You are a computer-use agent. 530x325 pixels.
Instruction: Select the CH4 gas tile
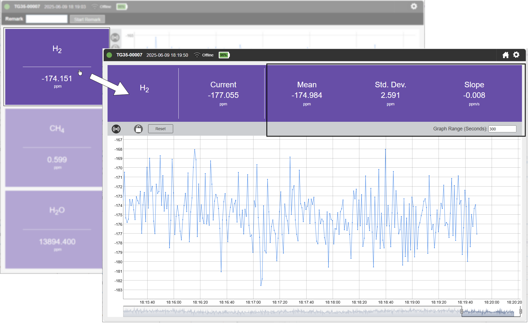54,147
